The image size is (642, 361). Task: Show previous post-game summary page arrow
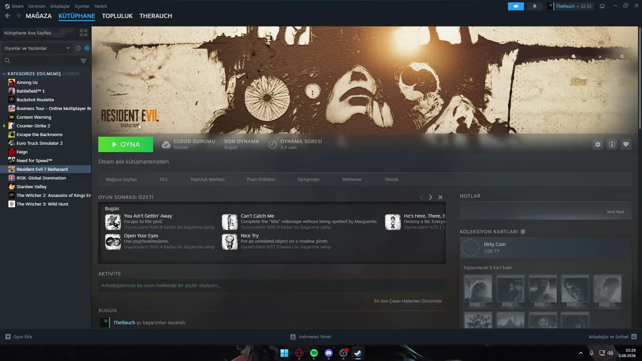click(421, 198)
